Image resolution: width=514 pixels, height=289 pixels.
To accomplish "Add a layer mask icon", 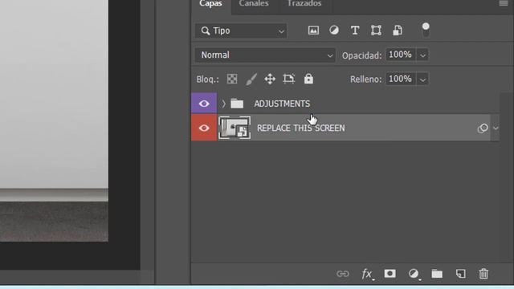I will [x=390, y=274].
